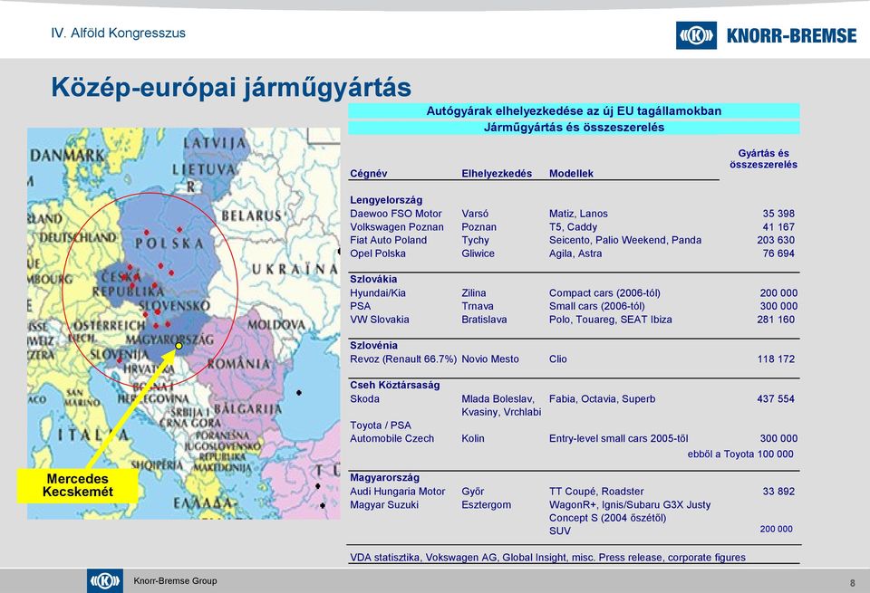This screenshot has width=870, height=593.
Task: Select the location Kolin
Action: tap(473, 438)
